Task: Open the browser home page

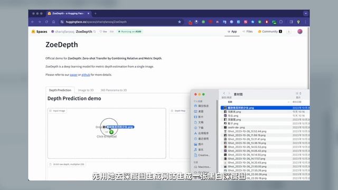Action: click(x=54, y=22)
